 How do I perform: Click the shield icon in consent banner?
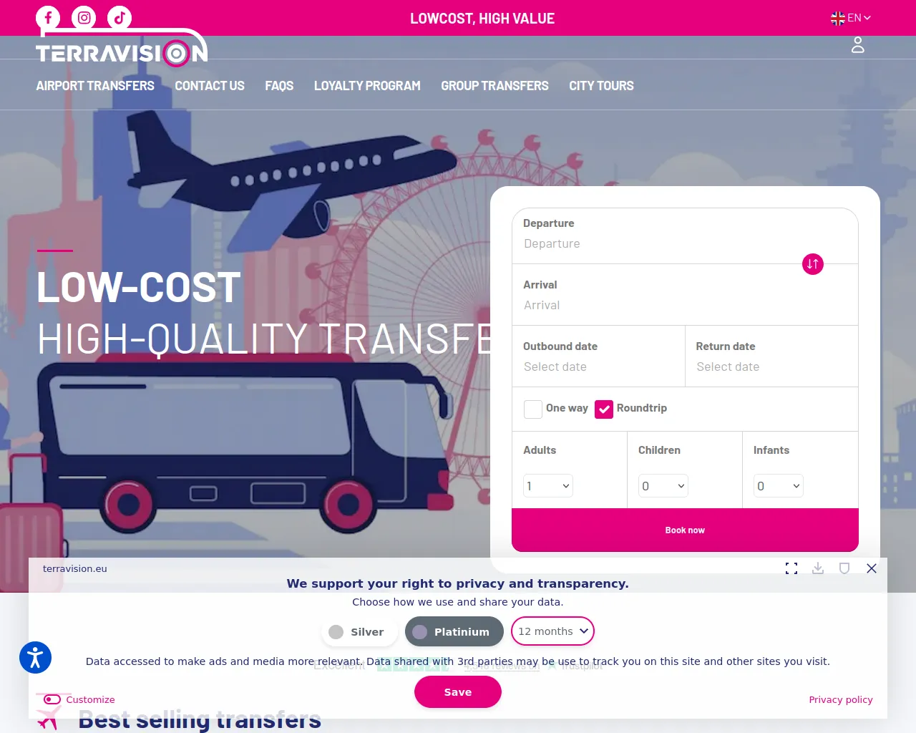pyautogui.click(x=844, y=568)
